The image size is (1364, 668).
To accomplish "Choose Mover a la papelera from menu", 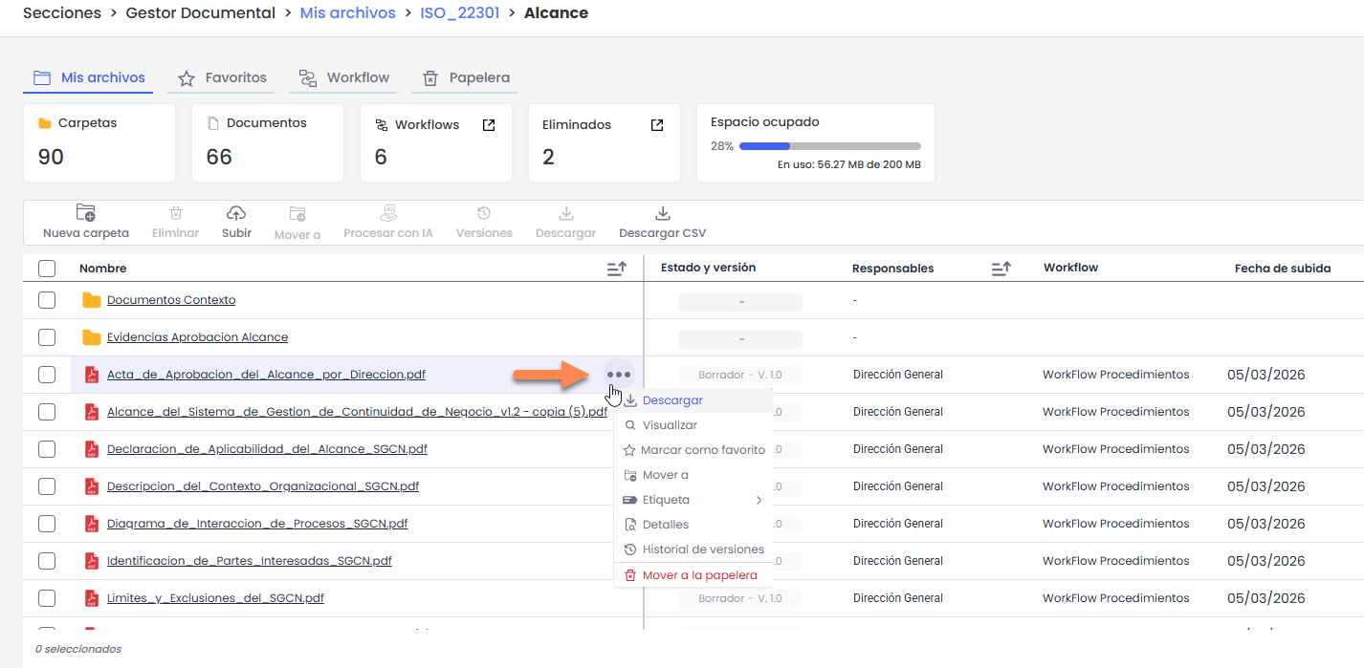I will tap(699, 575).
